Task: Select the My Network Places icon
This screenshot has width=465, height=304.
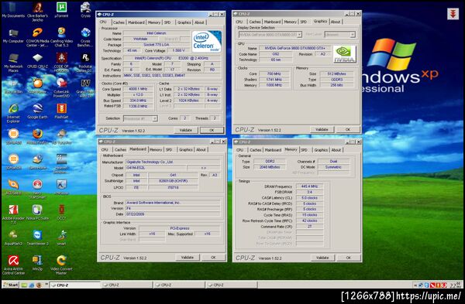Action: 13,63
